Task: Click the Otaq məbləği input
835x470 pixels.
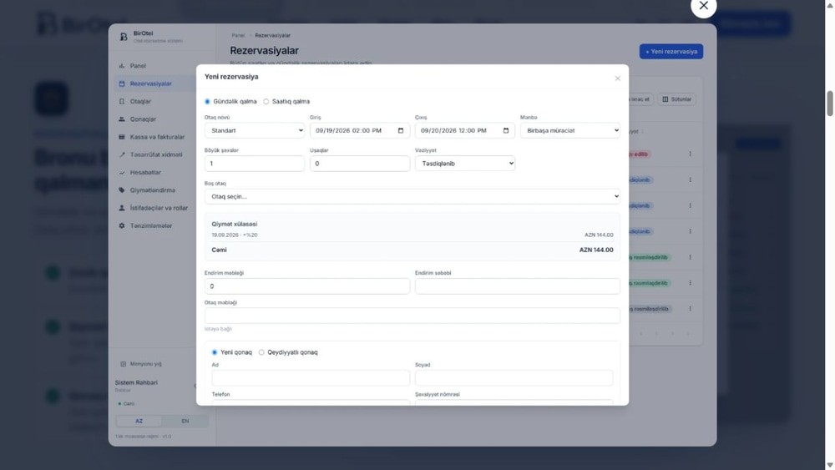Action: [x=412, y=316]
